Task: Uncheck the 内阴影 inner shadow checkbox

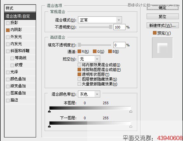Action: pyautogui.click(x=8, y=30)
